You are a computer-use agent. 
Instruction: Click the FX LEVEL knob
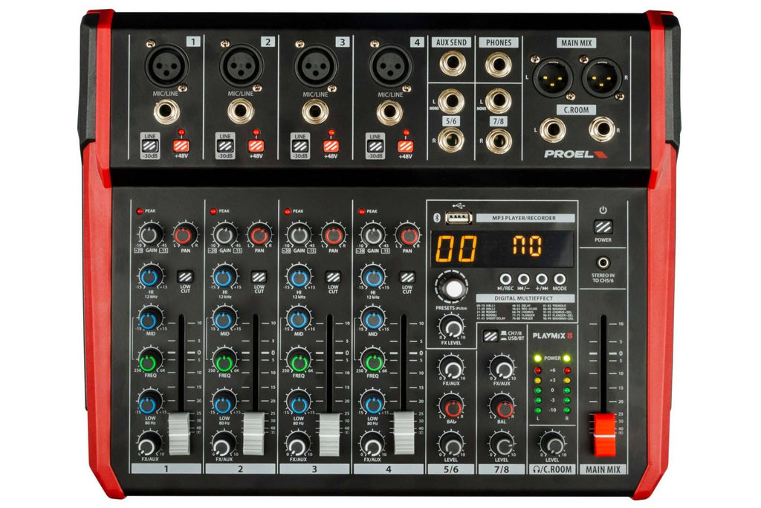click(451, 328)
